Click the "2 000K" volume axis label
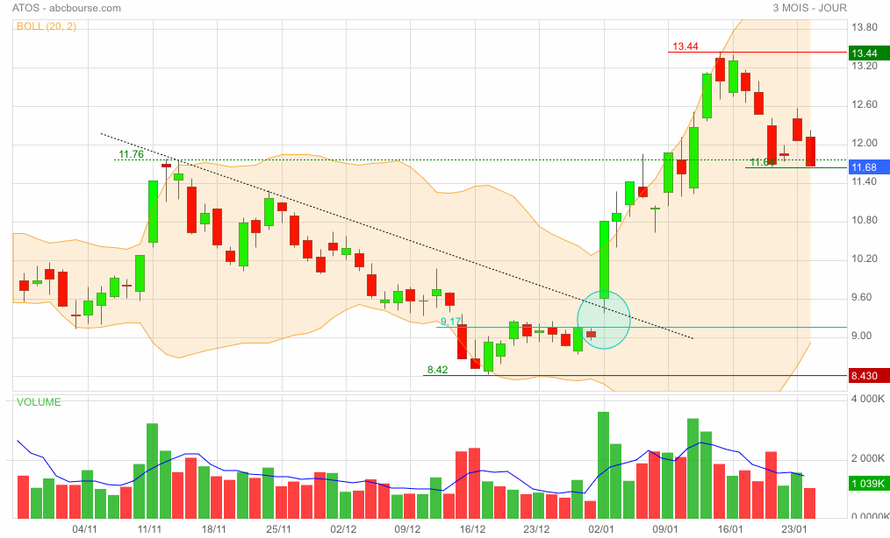Viewport: 890px width, 538px height. (868, 458)
